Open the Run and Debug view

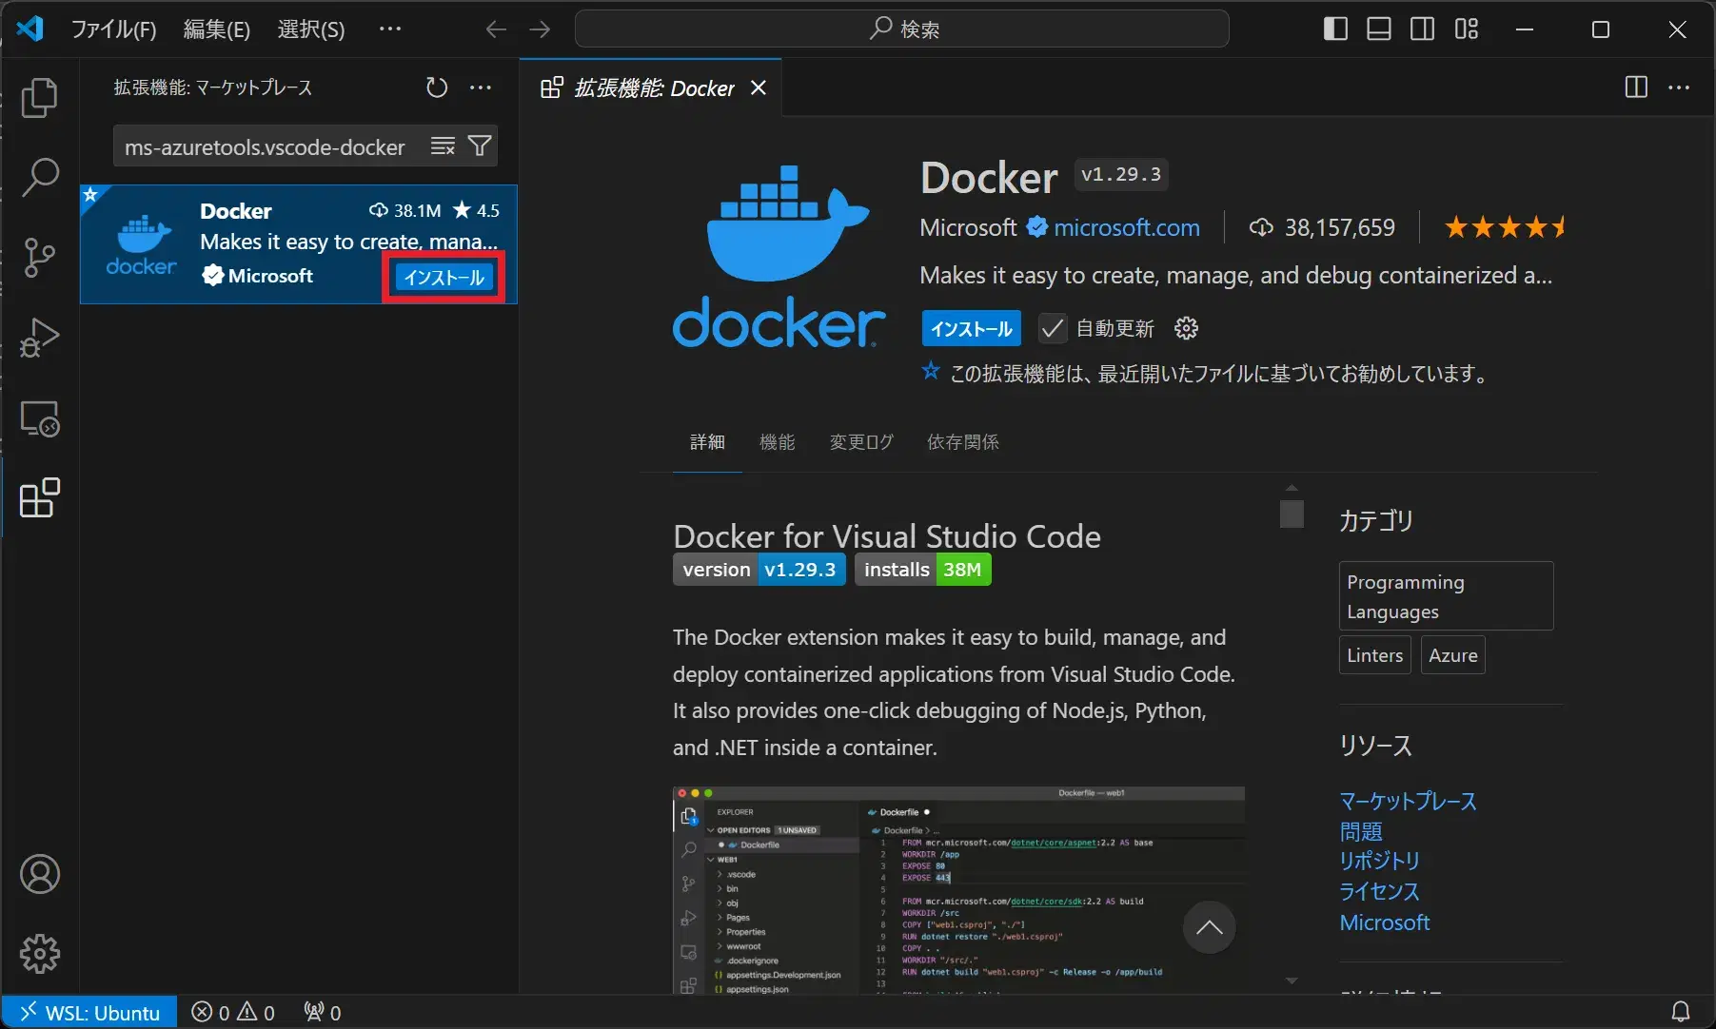click(40, 337)
